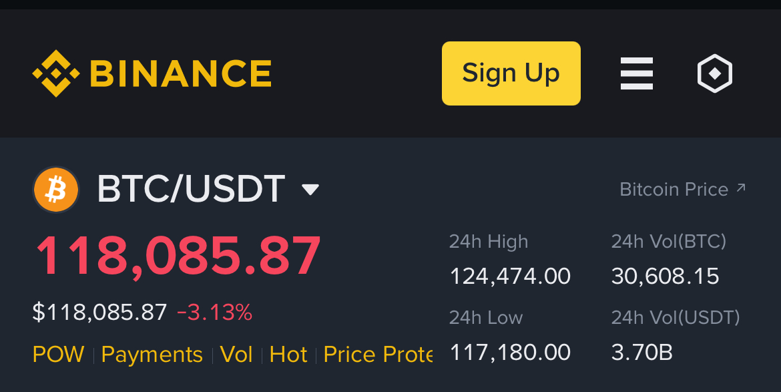The height and width of the screenshot is (392, 781).
Task: Open the Bitcoin Price link
Action: 682,189
